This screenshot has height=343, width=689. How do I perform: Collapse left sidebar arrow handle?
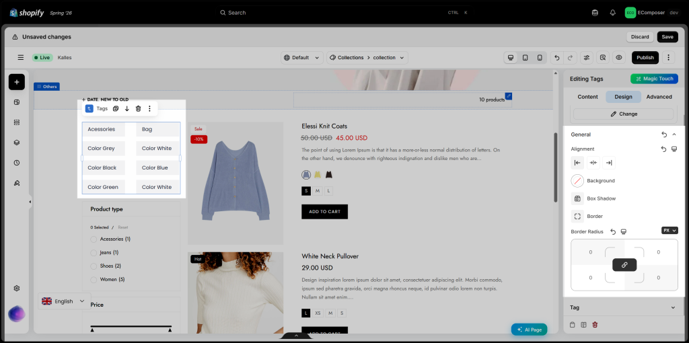(30, 202)
